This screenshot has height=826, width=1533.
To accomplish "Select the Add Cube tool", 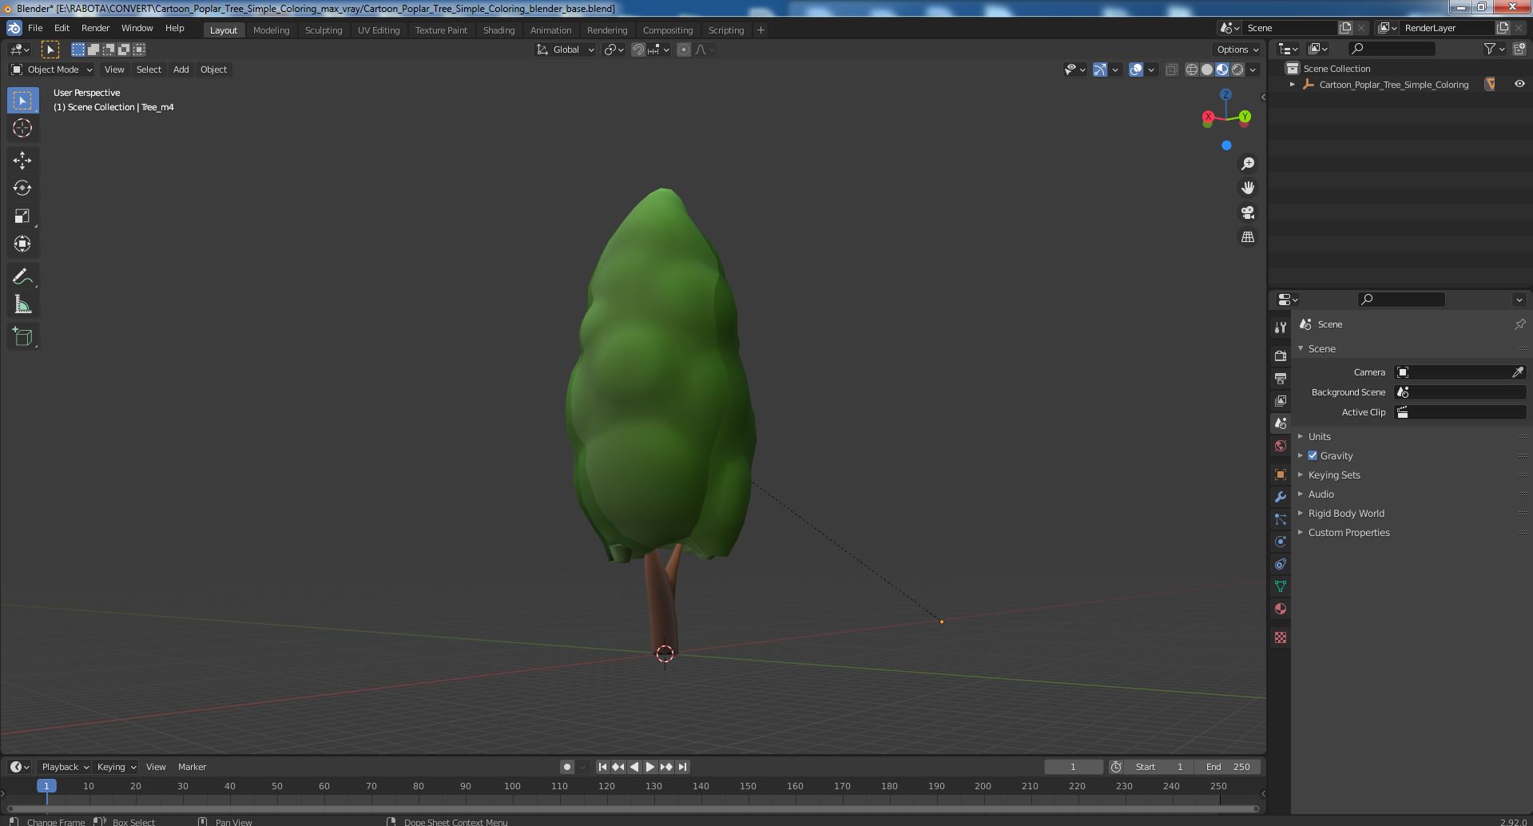I will [22, 336].
